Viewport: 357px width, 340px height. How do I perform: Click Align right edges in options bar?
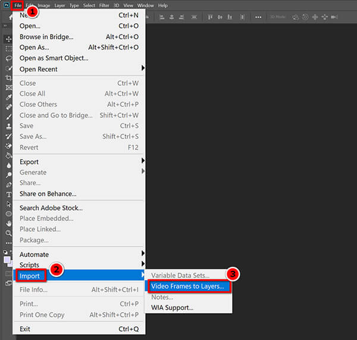181,17
